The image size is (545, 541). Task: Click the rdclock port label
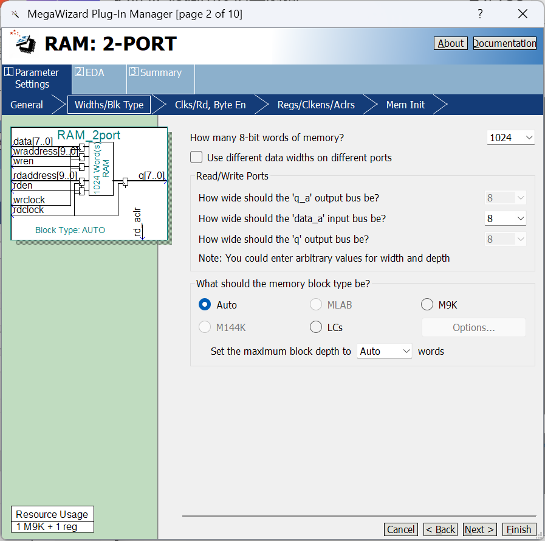(x=29, y=209)
